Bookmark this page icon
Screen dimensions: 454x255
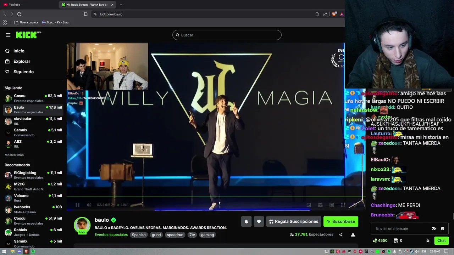86,14
